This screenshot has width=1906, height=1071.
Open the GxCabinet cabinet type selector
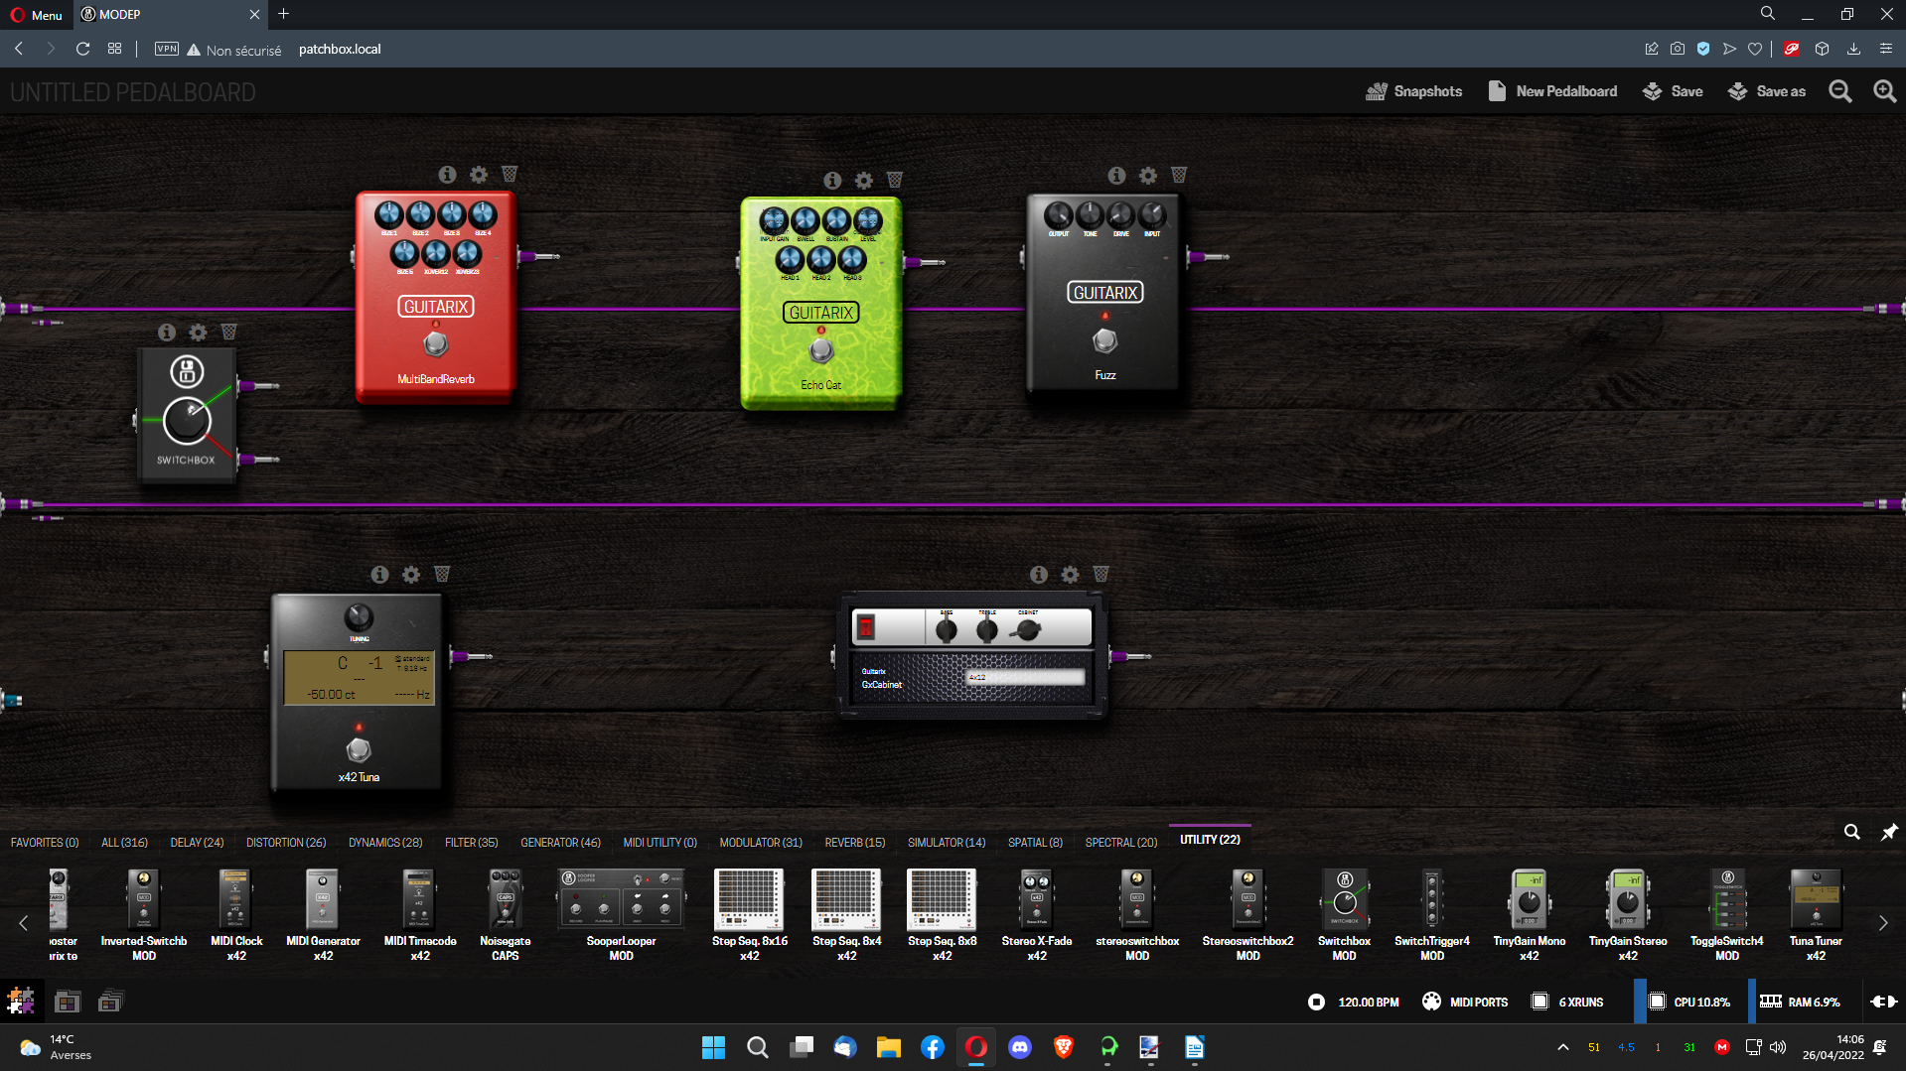(1024, 677)
